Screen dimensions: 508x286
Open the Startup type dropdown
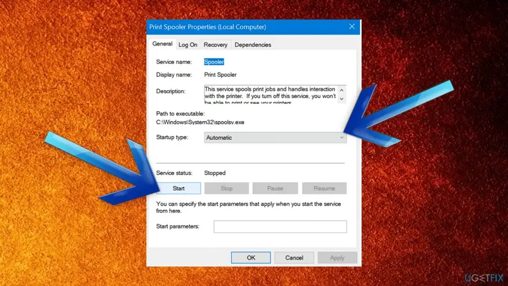click(x=275, y=137)
